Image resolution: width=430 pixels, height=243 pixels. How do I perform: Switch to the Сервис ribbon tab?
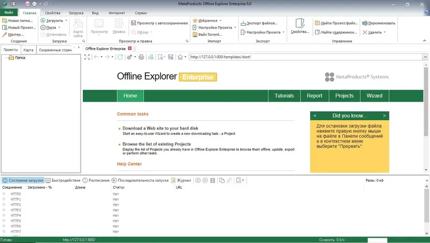click(x=141, y=13)
